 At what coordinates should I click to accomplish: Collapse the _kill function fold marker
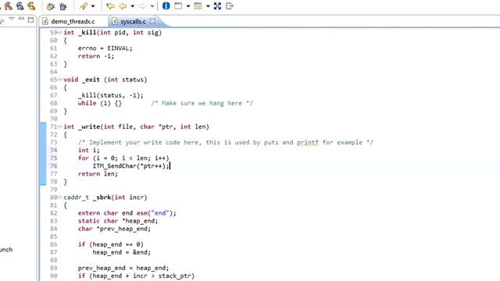(x=59, y=33)
